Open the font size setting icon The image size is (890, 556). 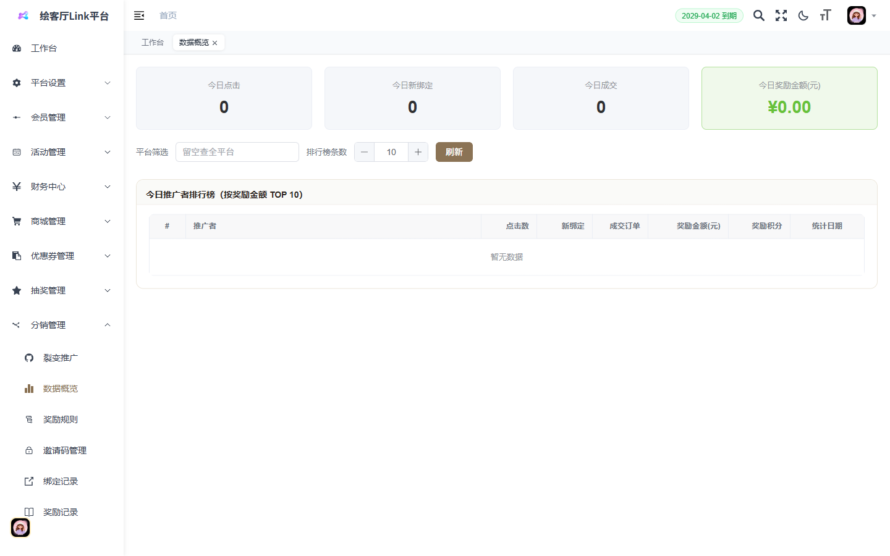coord(826,15)
